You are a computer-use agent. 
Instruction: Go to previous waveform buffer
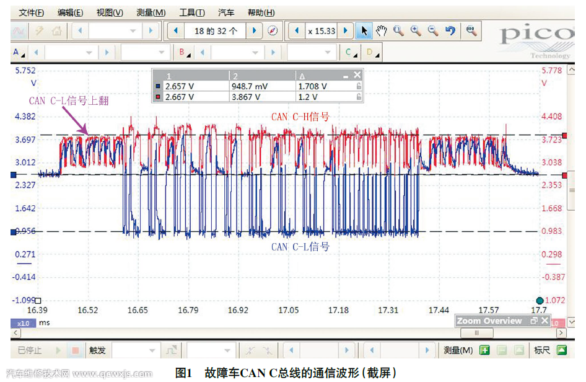coord(176,31)
